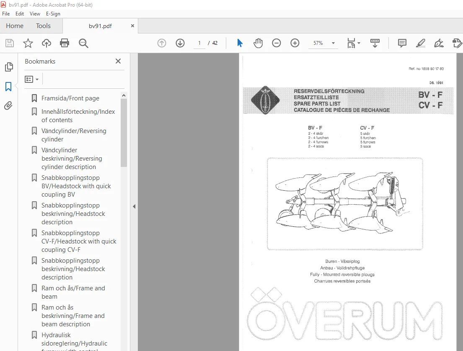Click the page number field showing 1

click(199, 43)
